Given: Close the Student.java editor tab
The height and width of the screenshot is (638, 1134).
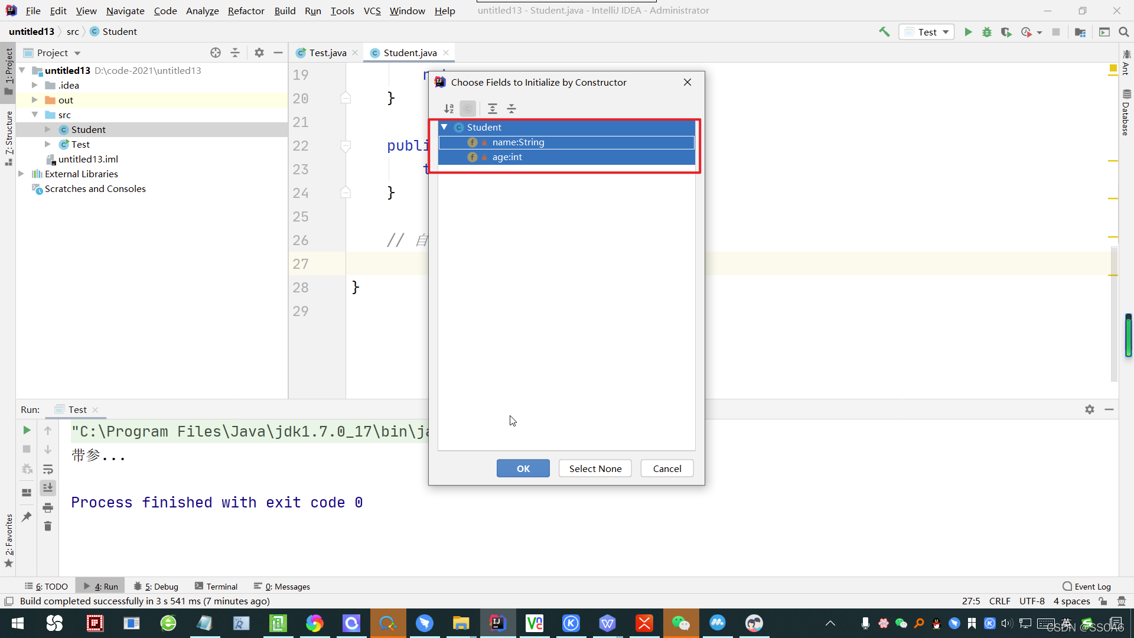Looking at the screenshot, I should click(446, 53).
